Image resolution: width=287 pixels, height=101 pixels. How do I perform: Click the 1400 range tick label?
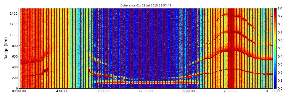pyautogui.click(x=14, y=13)
